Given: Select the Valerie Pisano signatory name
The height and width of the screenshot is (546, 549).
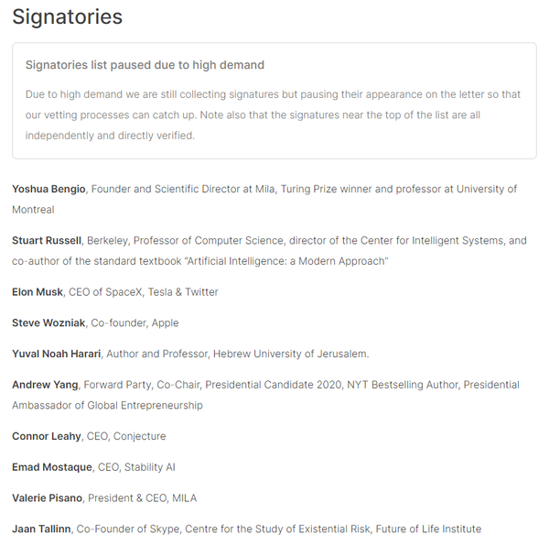Looking at the screenshot, I should click(48, 498).
